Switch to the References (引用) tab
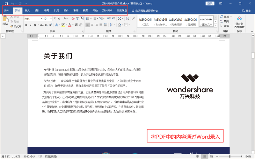 click(56, 10)
